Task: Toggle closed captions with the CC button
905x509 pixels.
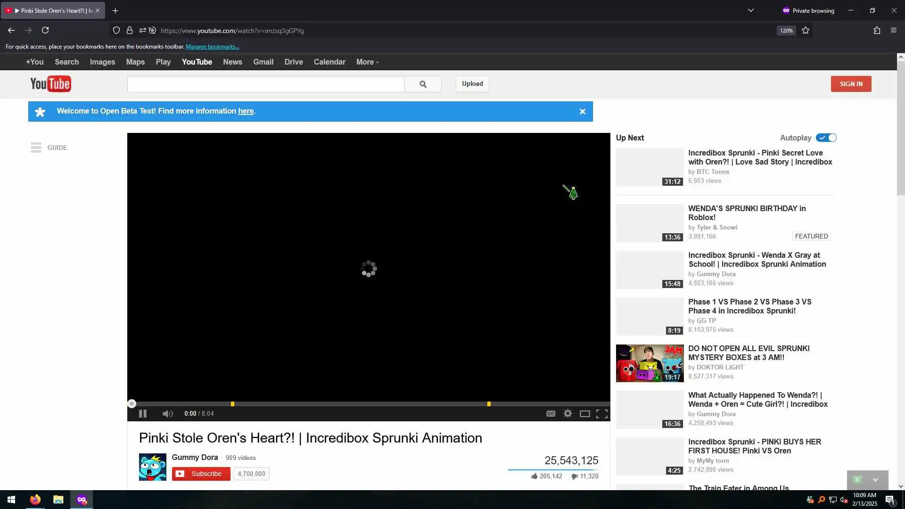Action: 551,414
